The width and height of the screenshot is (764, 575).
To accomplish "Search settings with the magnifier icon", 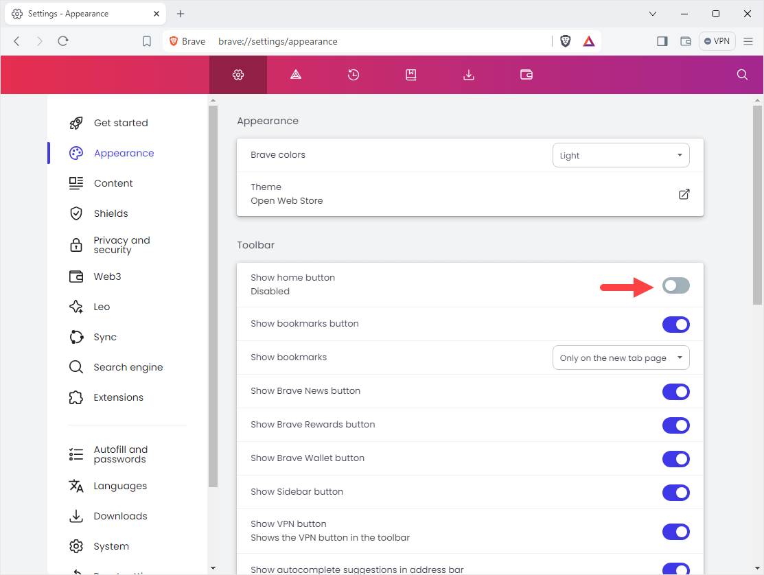I will [x=742, y=75].
